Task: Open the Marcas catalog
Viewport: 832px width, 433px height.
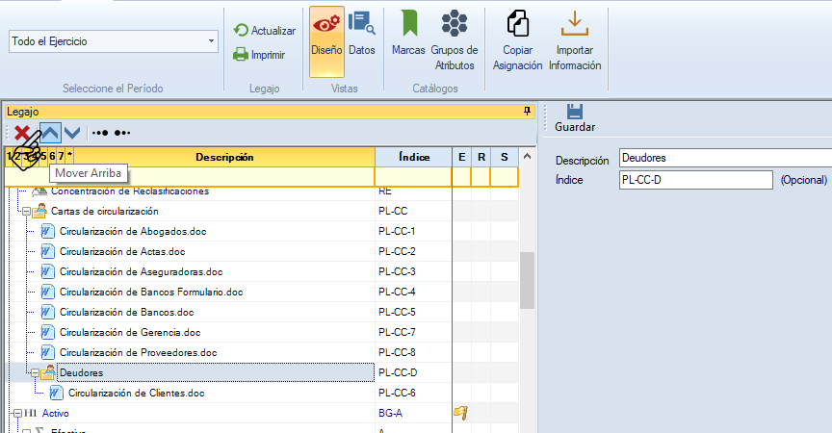Action: click(x=409, y=42)
